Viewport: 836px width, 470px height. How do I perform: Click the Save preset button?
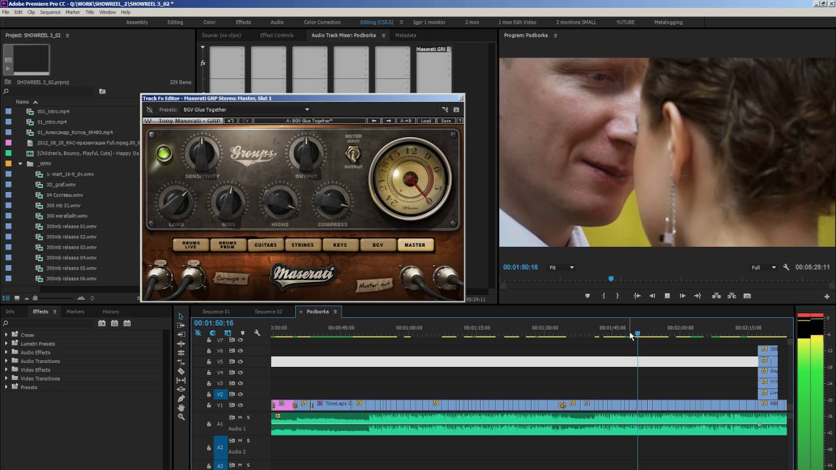[x=446, y=121]
